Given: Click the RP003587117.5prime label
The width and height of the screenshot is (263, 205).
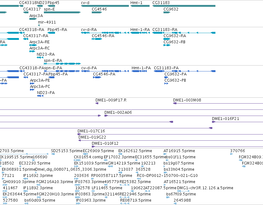Looking at the screenshot, I should (x=112, y=176).
